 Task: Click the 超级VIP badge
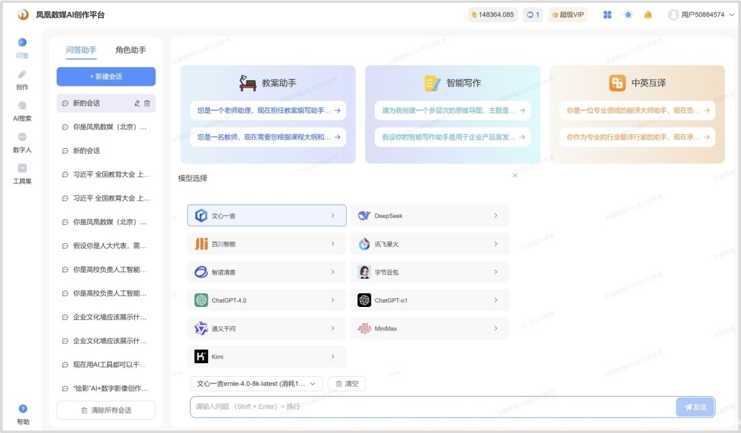(x=567, y=14)
